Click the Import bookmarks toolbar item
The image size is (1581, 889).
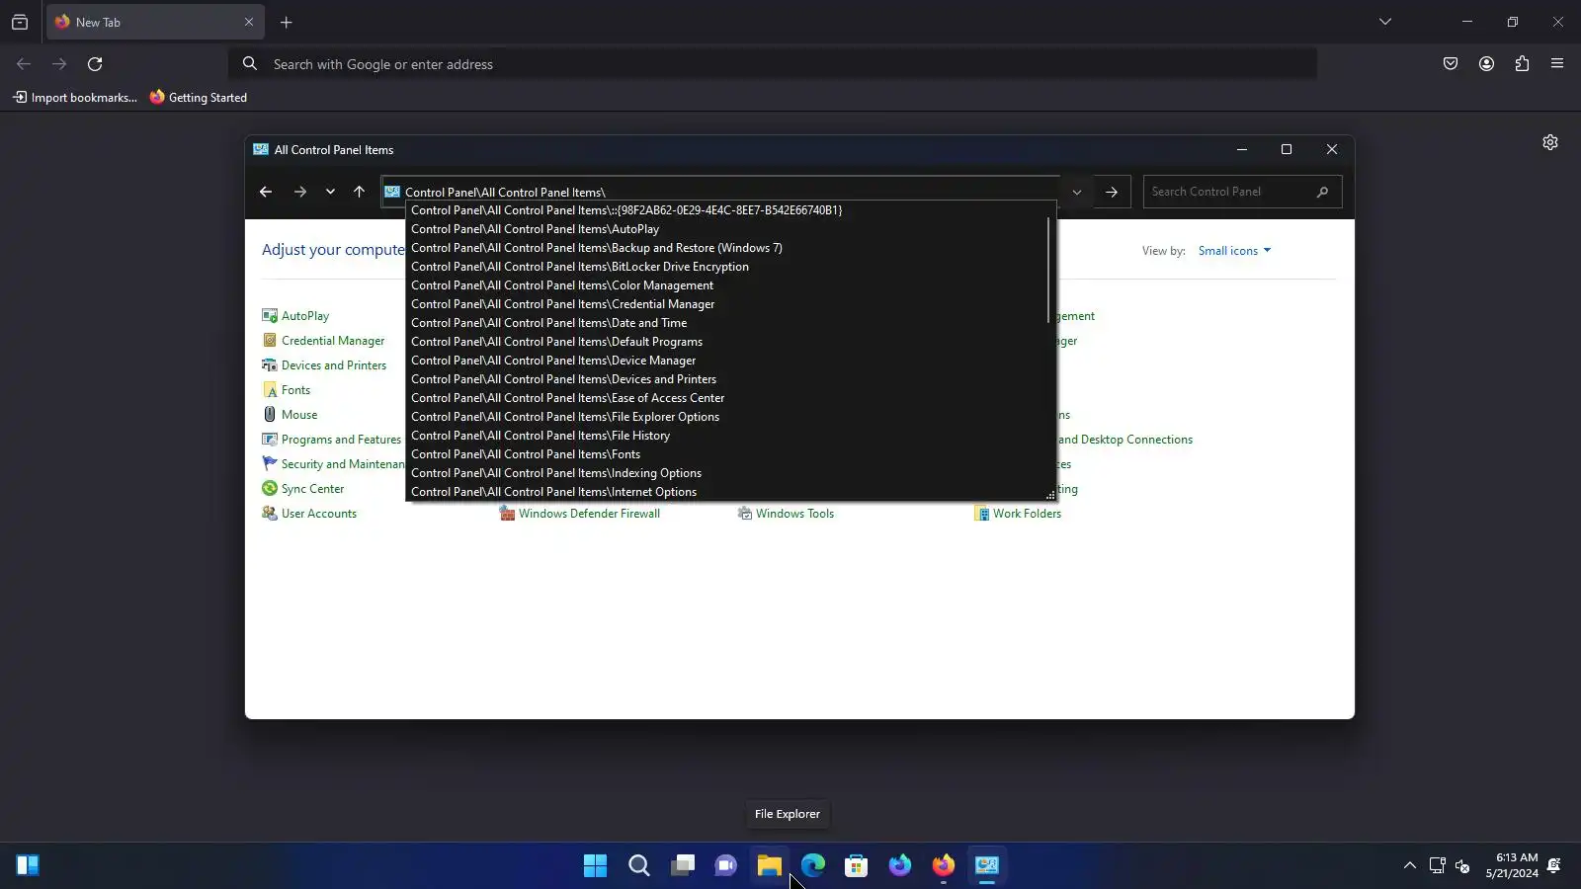tap(75, 98)
